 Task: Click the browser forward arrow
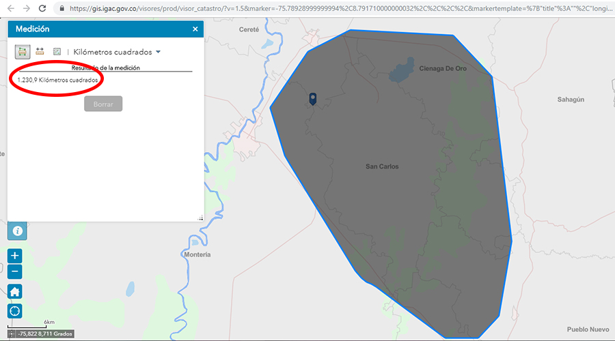click(x=26, y=8)
